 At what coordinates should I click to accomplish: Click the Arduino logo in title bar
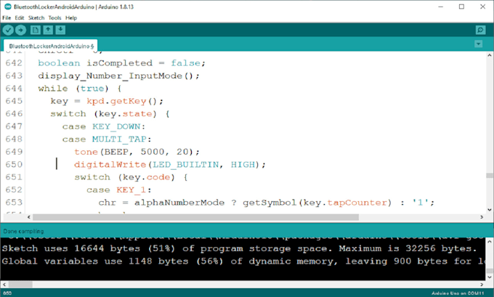pos(8,7)
